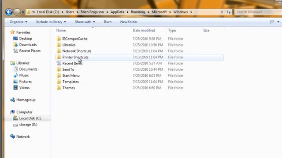
Task: Open the view options dropdown arrow
Action: [x=278, y=22]
